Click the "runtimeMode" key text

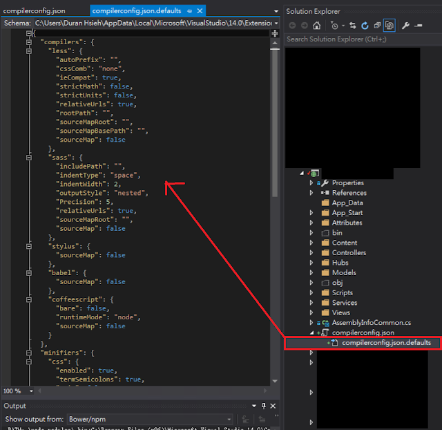click(81, 317)
